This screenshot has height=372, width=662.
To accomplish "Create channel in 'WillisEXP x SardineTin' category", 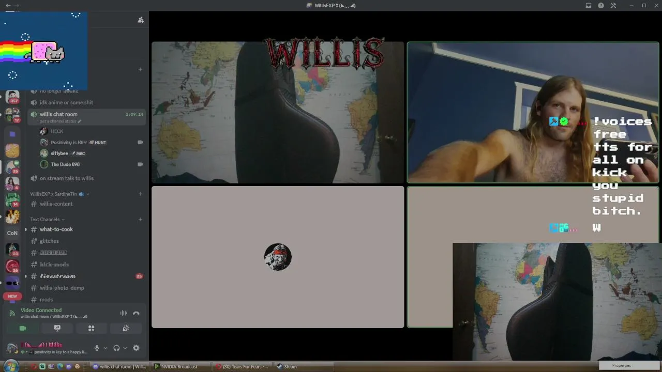I will 140,194.
